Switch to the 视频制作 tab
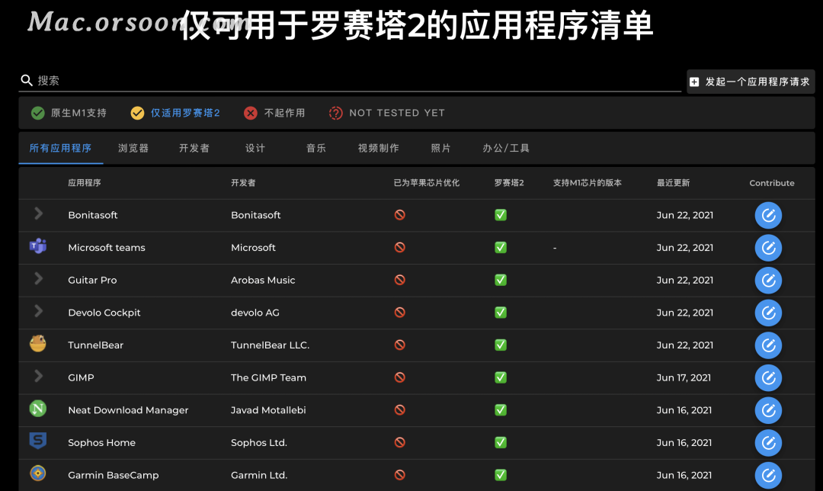The height and width of the screenshot is (491, 823). click(x=379, y=148)
